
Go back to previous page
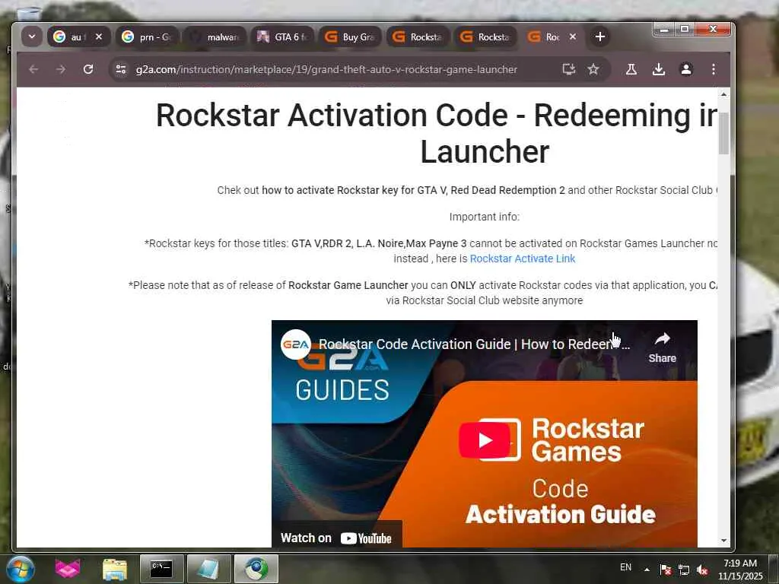[33, 69]
